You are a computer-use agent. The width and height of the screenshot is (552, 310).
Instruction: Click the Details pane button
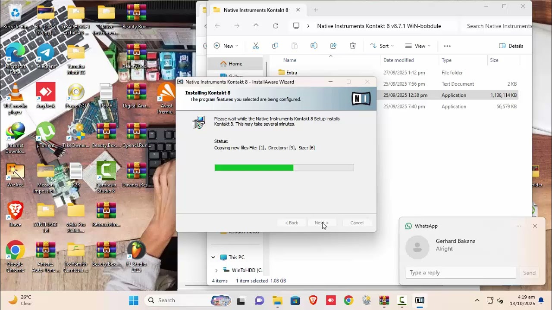point(511,46)
